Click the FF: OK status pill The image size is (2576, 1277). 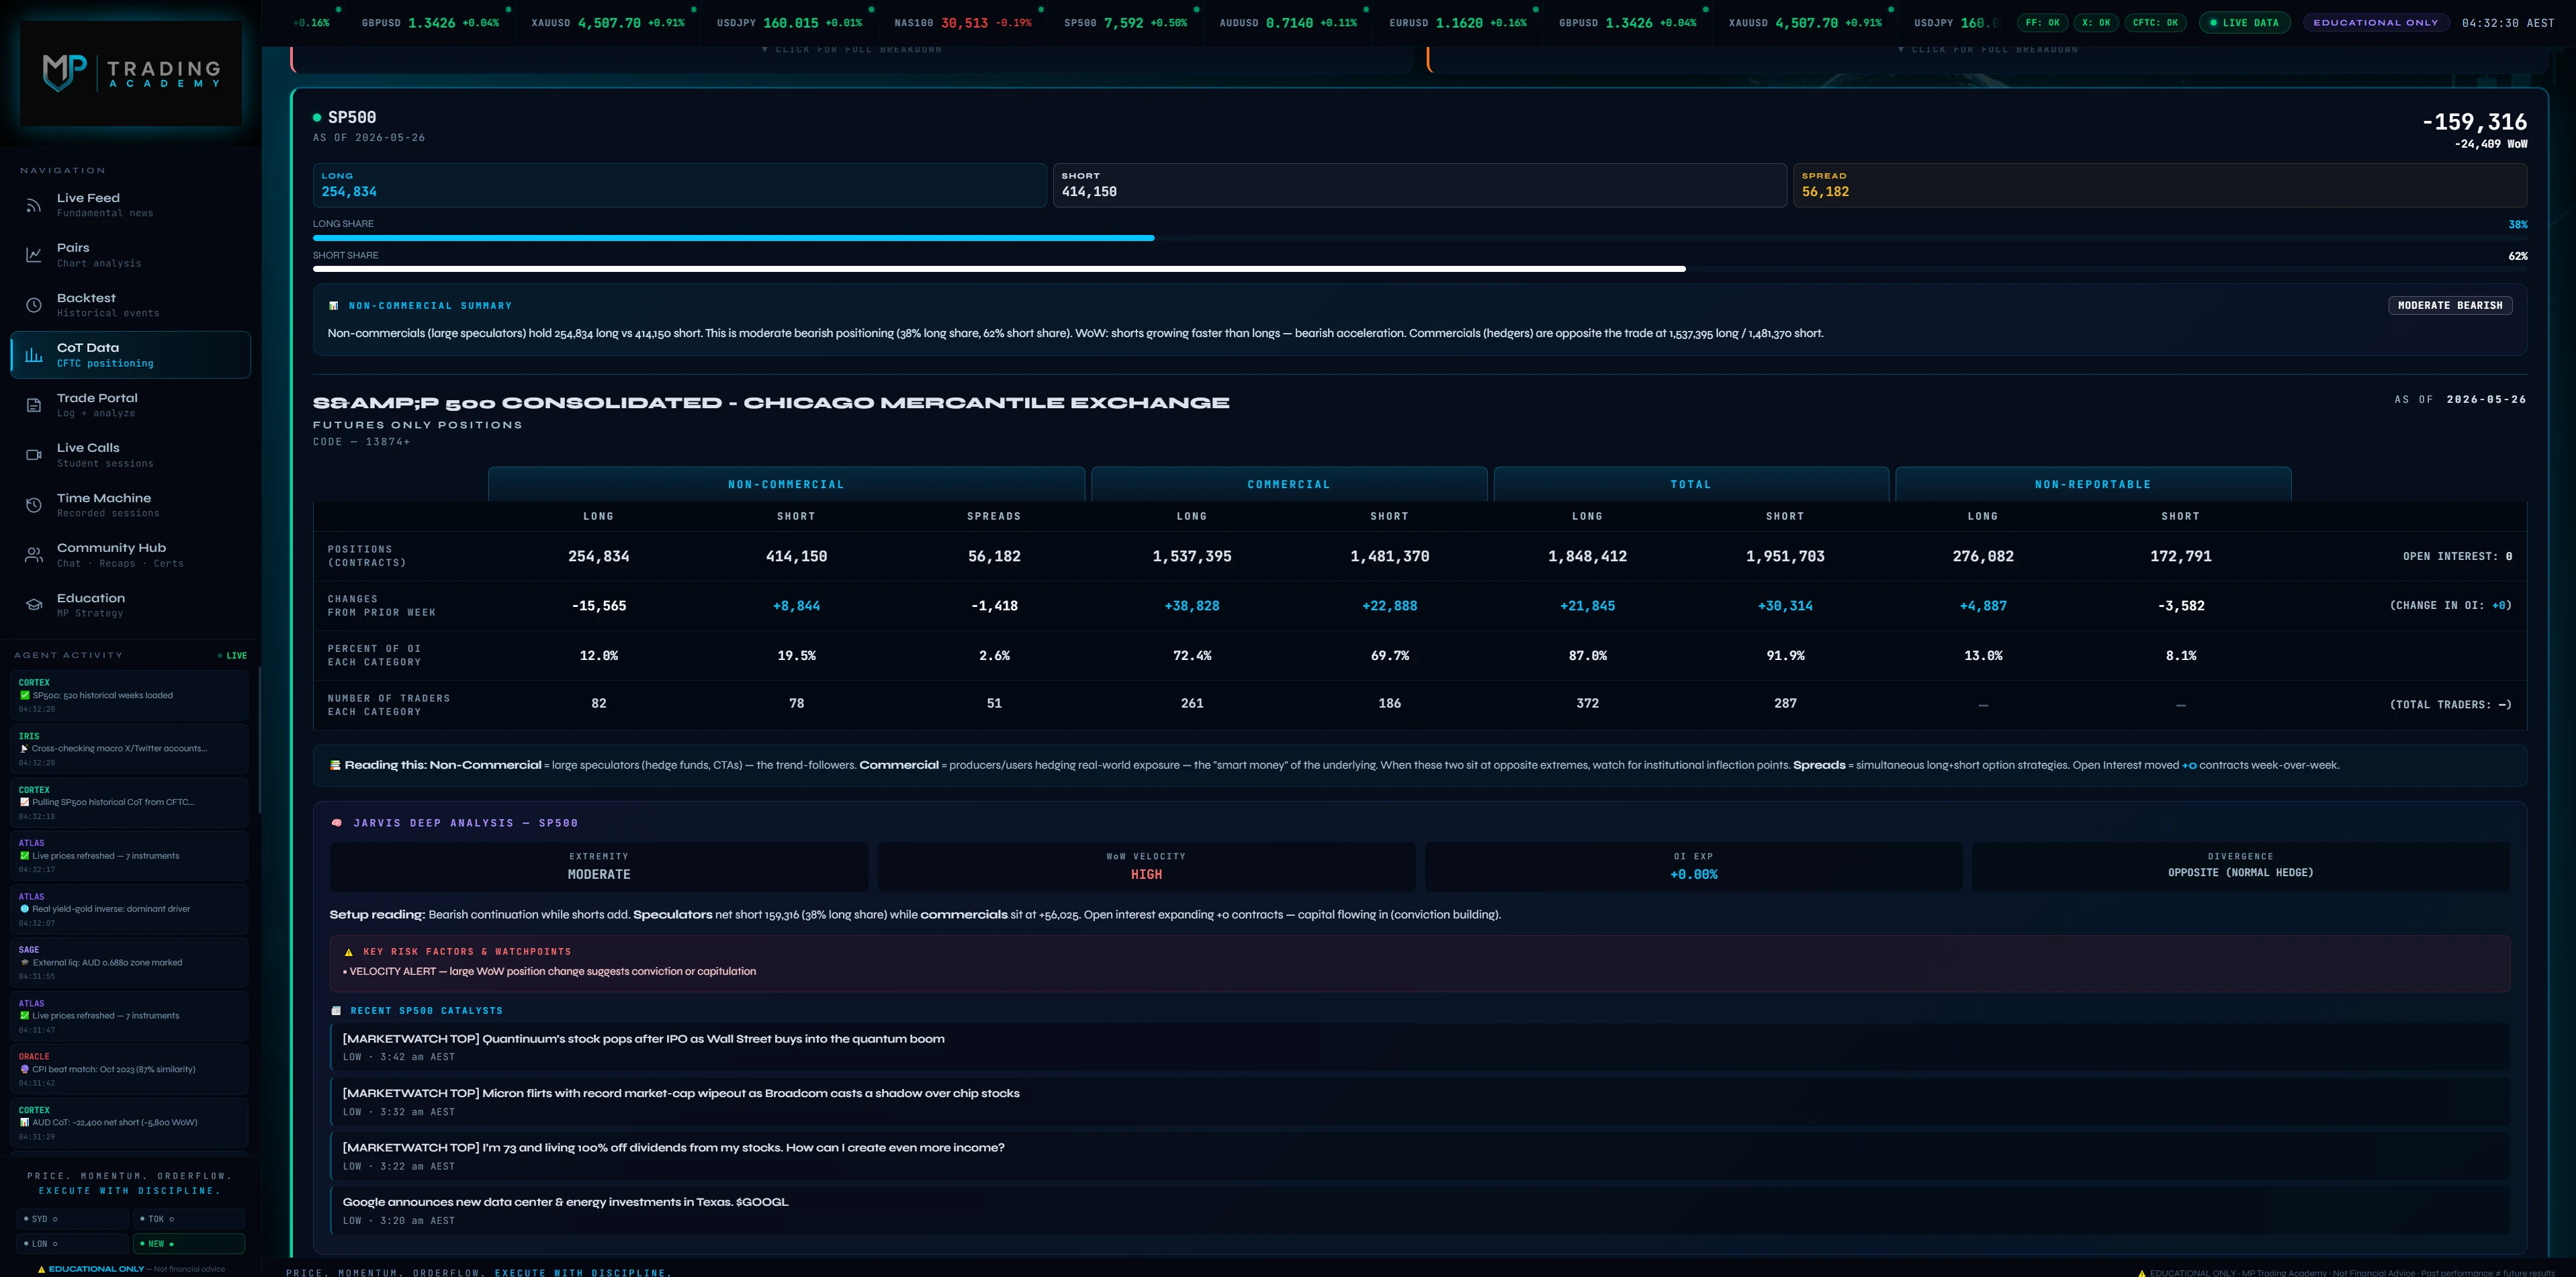(x=2043, y=23)
